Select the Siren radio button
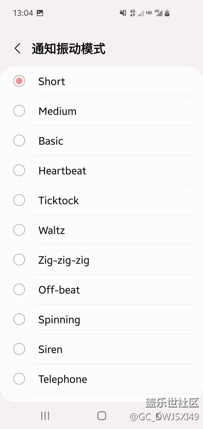Screen dimensions: 203x429 [x=19, y=349]
